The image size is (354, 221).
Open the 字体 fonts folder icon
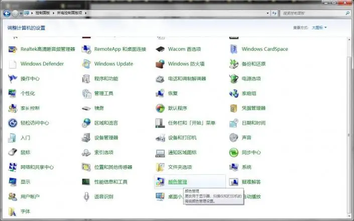[13, 211]
